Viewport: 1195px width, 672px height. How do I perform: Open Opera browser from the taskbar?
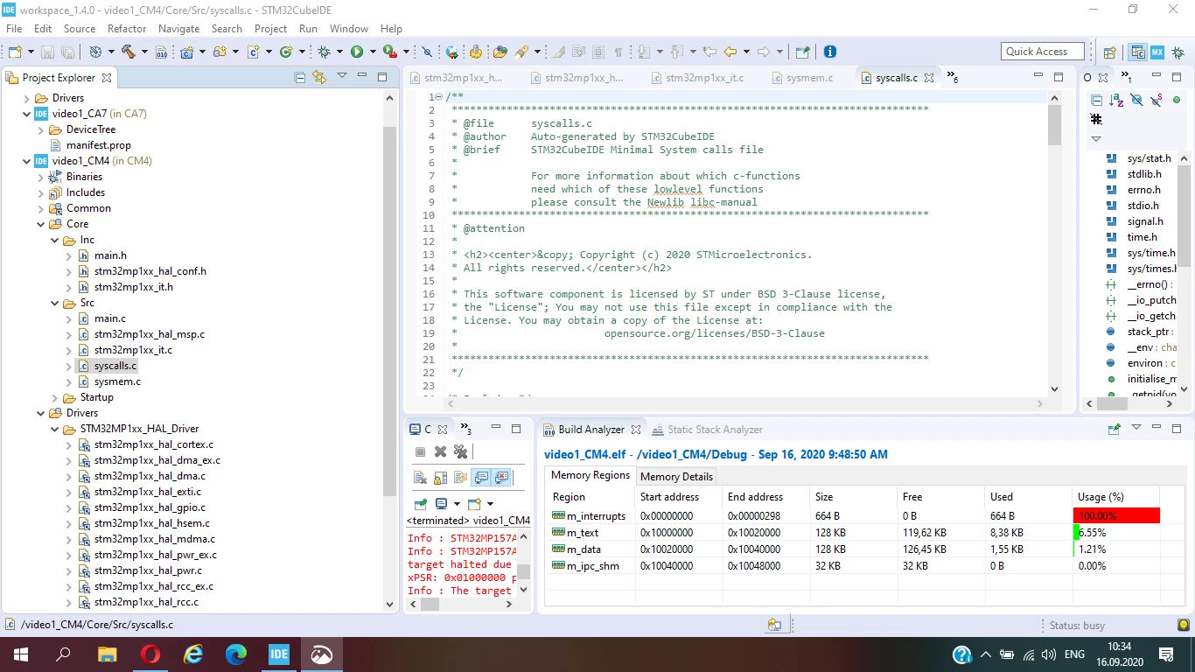[x=150, y=654]
